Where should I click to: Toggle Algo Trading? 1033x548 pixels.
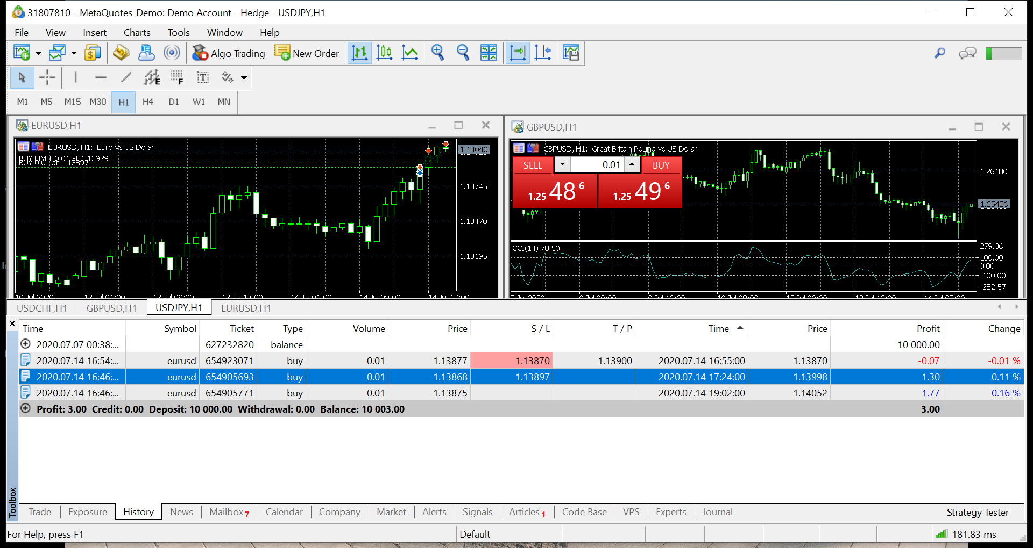229,53
